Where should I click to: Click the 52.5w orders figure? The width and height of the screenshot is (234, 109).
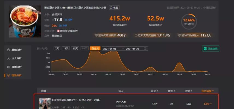pyautogui.click(x=156, y=19)
